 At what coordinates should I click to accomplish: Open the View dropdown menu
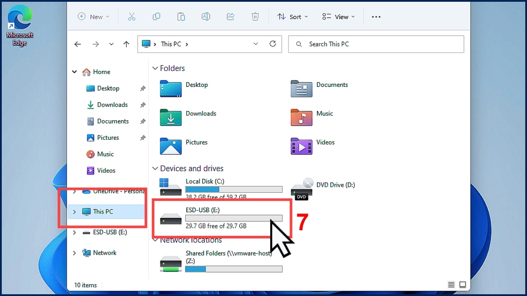click(x=339, y=17)
